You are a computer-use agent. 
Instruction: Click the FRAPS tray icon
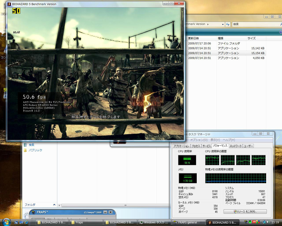[246, 222]
